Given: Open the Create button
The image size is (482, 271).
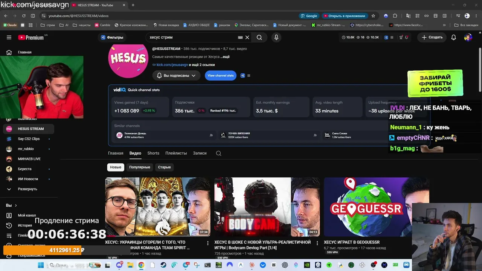Looking at the screenshot, I should tap(432, 37).
